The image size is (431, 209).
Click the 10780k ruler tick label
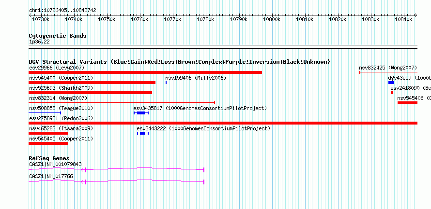coord(206,19)
